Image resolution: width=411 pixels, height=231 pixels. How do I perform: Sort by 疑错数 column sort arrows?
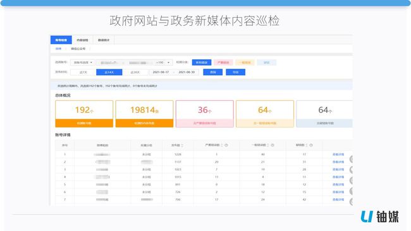307,145
